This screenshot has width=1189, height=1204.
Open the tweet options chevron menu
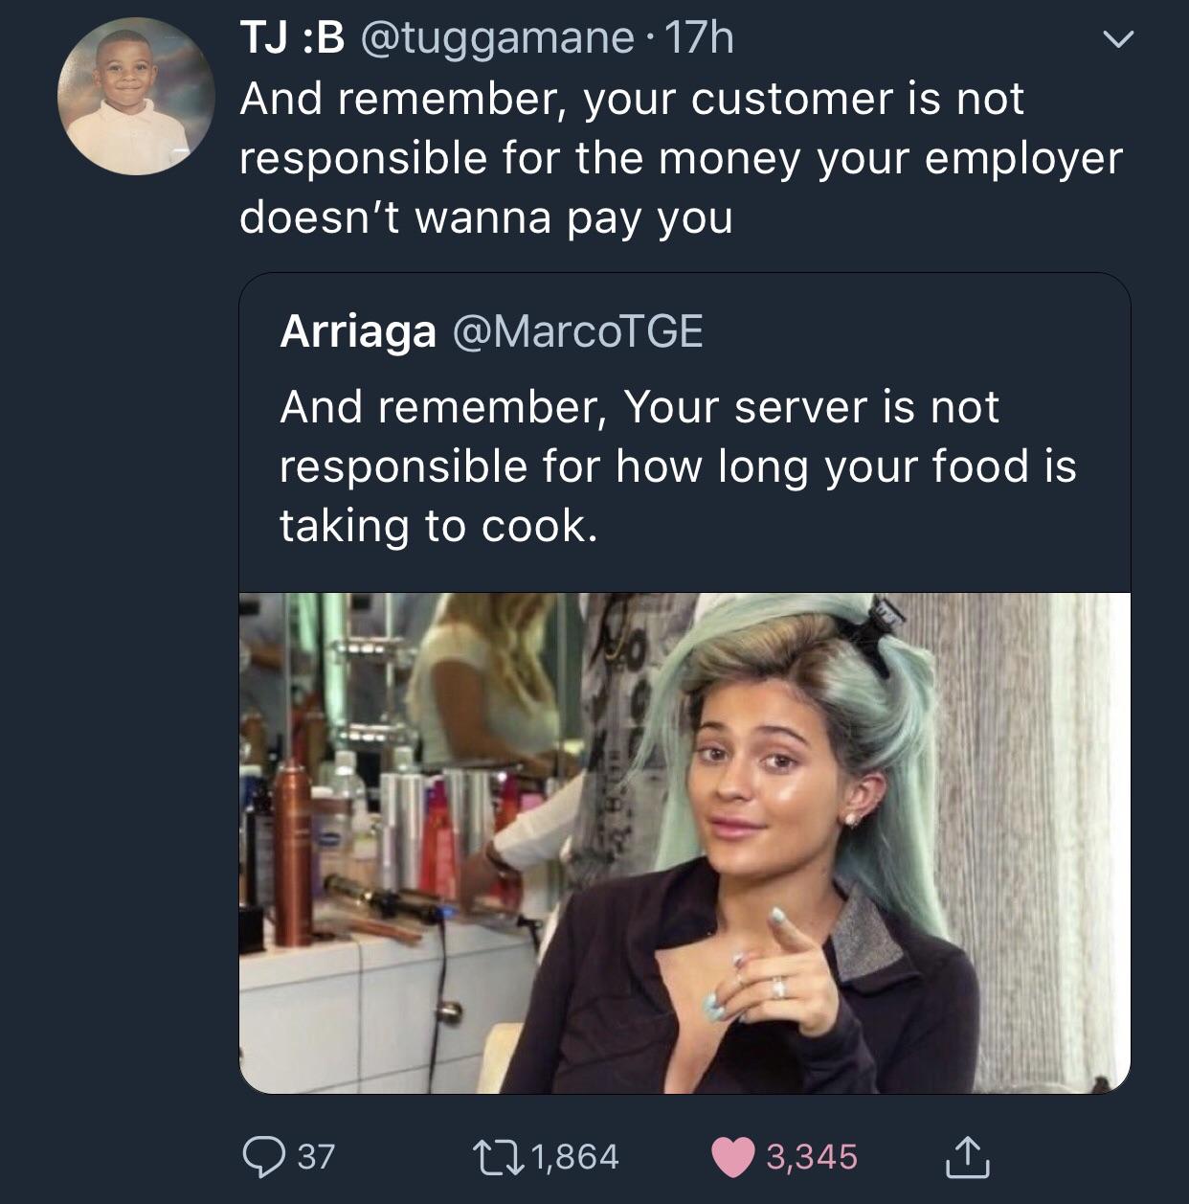[1116, 39]
